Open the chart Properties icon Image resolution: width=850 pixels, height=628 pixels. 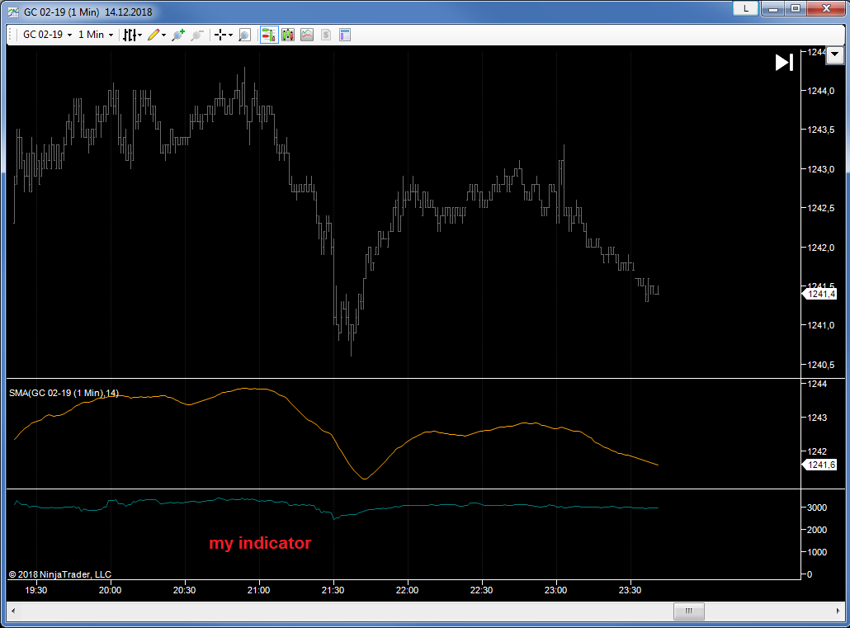345,35
